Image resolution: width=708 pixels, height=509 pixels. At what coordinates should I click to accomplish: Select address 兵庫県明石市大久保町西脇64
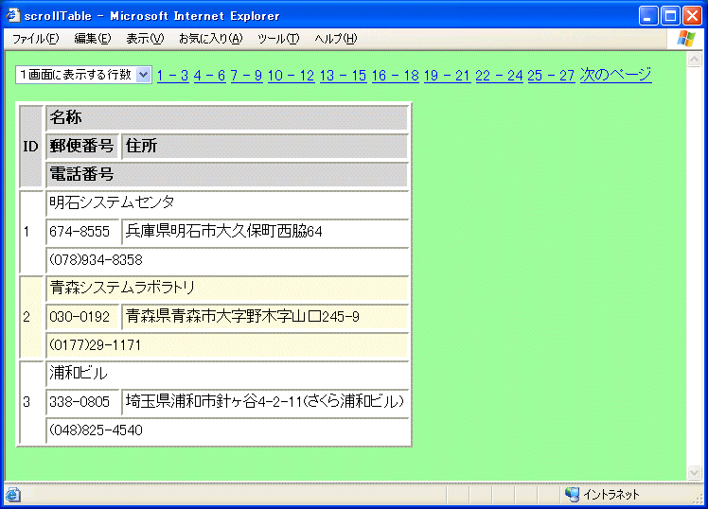click(265, 232)
